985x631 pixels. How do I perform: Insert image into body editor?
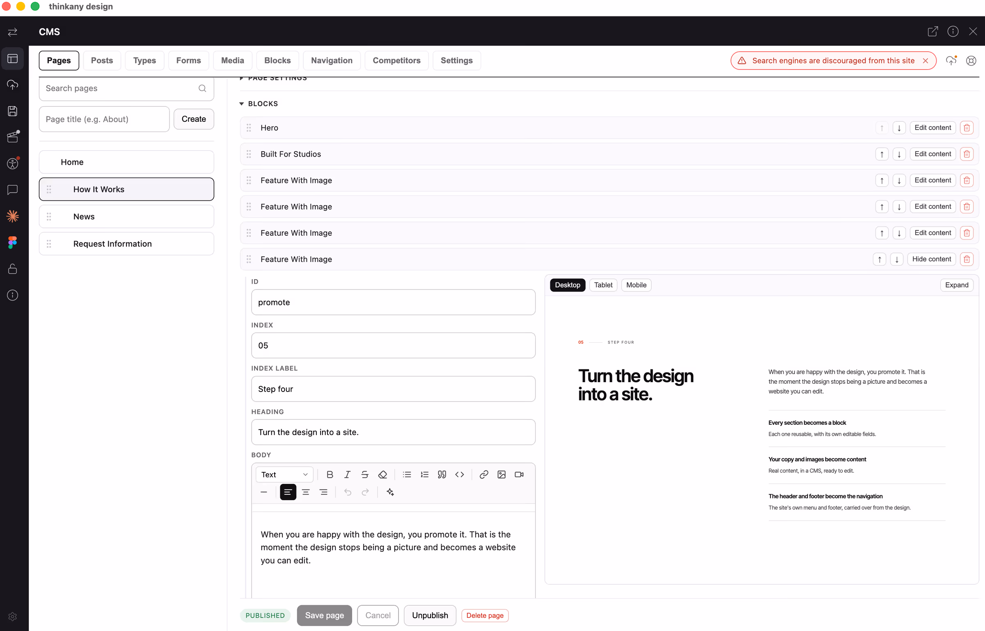pyautogui.click(x=502, y=474)
